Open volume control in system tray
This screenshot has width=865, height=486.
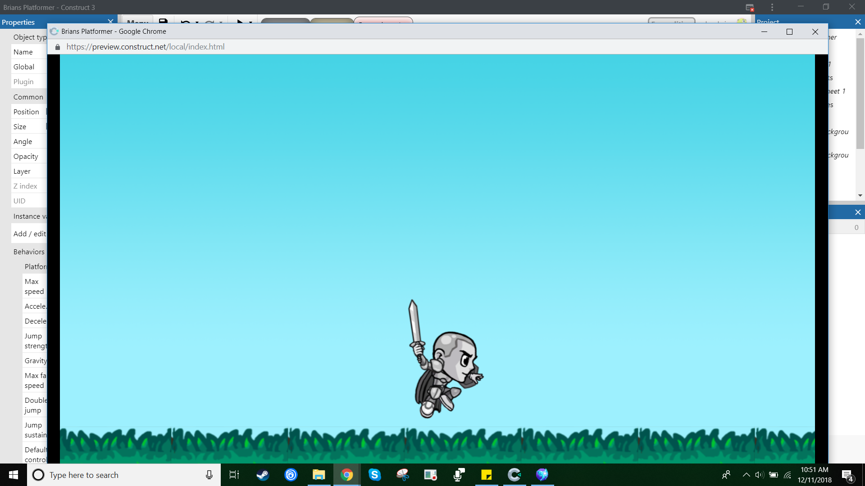[x=760, y=475]
